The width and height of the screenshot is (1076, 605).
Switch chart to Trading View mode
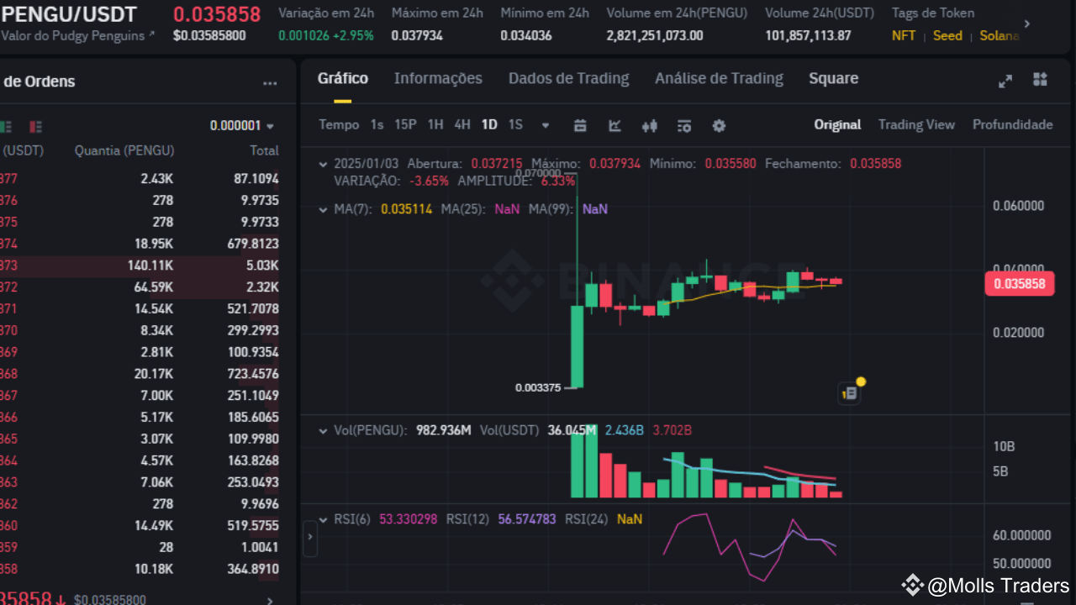(x=916, y=124)
